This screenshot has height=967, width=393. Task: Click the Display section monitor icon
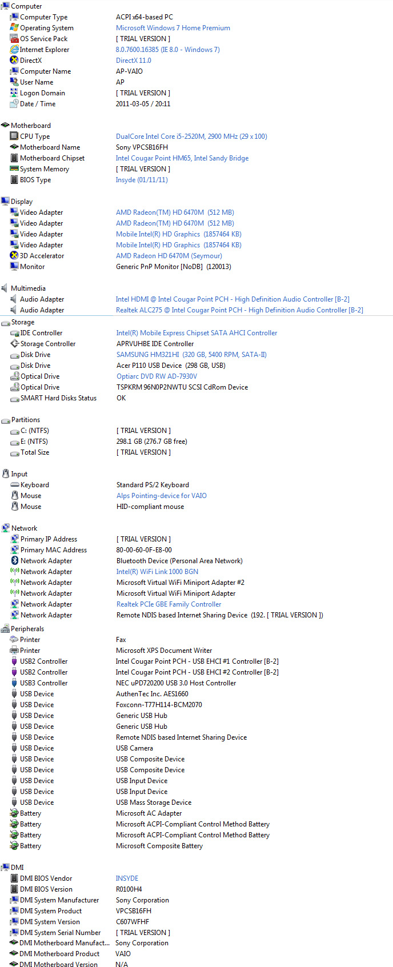[5, 202]
